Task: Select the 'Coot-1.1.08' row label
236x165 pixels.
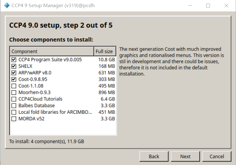Action: click(31, 86)
